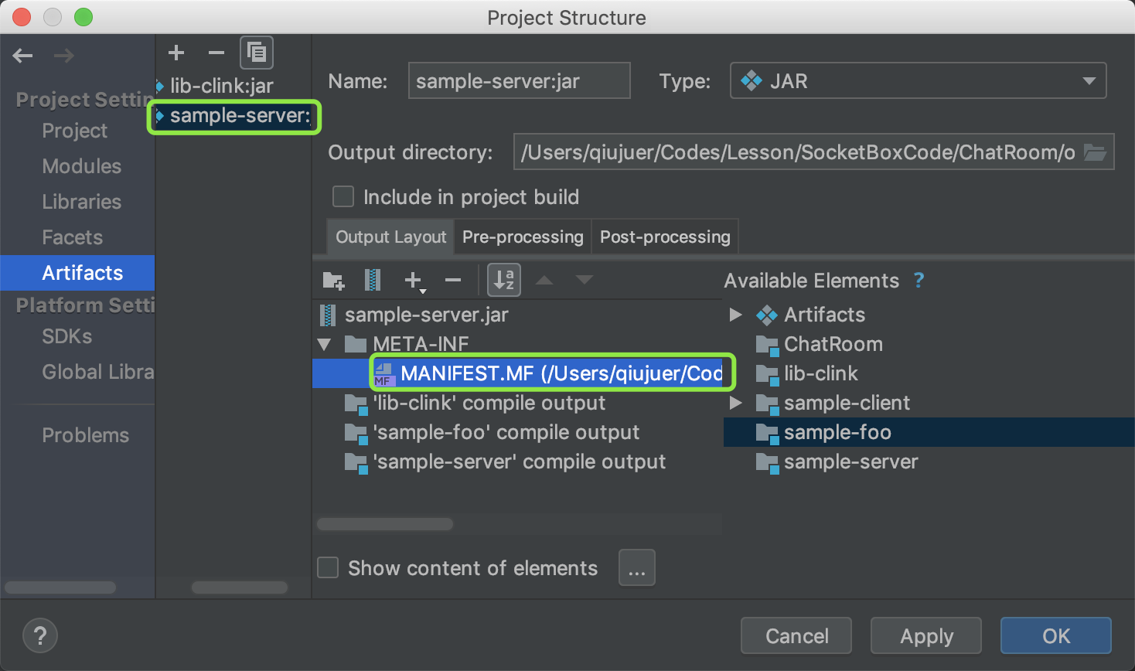Click the browse folder icon for output directory
The width and height of the screenshot is (1135, 671).
1095,152
